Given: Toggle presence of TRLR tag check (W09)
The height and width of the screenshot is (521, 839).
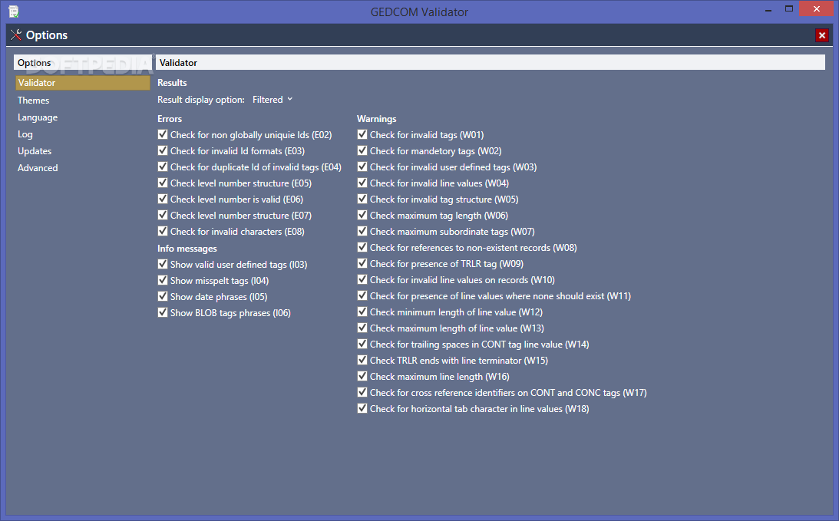Looking at the screenshot, I should (362, 262).
